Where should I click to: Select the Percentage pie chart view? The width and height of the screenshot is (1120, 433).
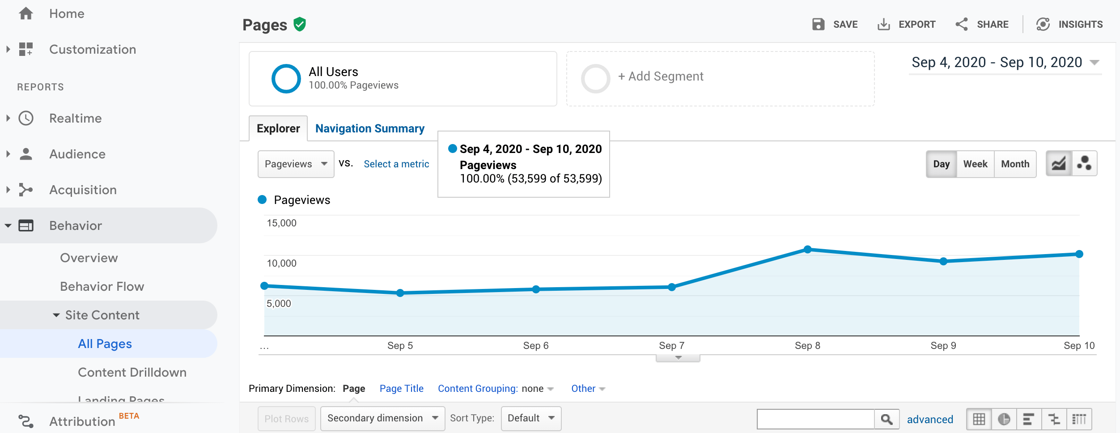tap(1004, 419)
